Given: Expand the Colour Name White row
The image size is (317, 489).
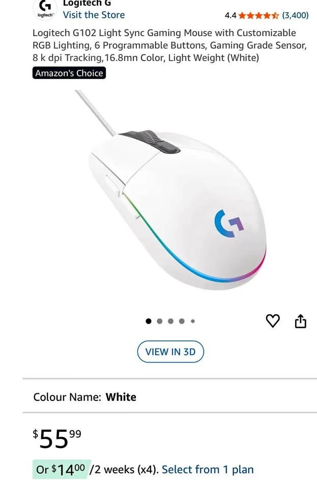Looking at the screenshot, I should (170, 397).
